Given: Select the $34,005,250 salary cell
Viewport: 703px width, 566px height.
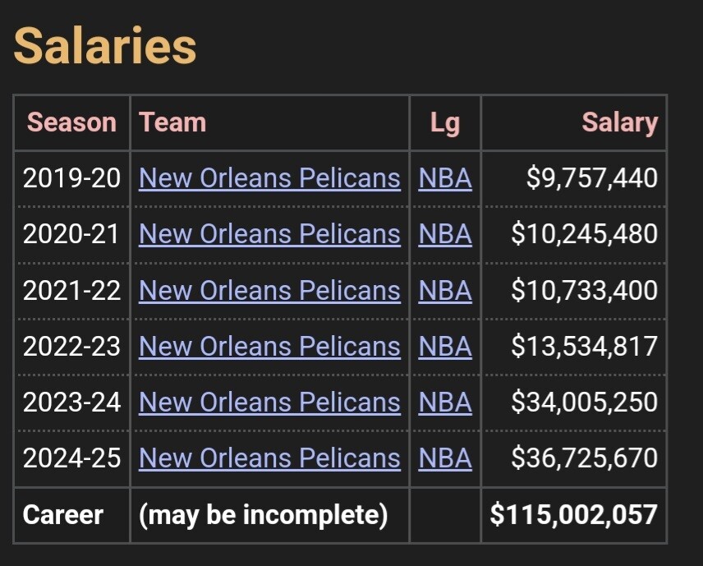Looking at the screenshot, I should [x=584, y=402].
